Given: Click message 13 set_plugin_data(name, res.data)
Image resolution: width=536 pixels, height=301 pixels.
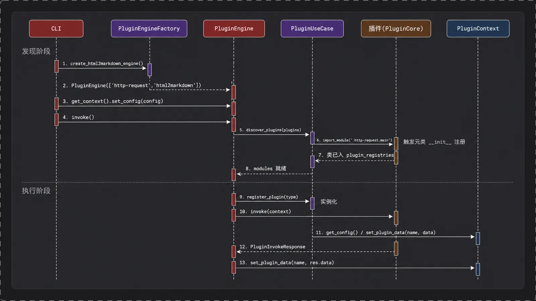Looking at the screenshot, I should point(287,263).
